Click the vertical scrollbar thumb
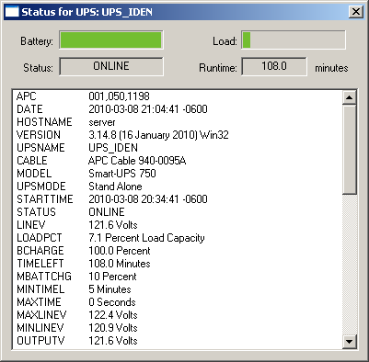The width and height of the screenshot is (369, 362). click(350, 150)
